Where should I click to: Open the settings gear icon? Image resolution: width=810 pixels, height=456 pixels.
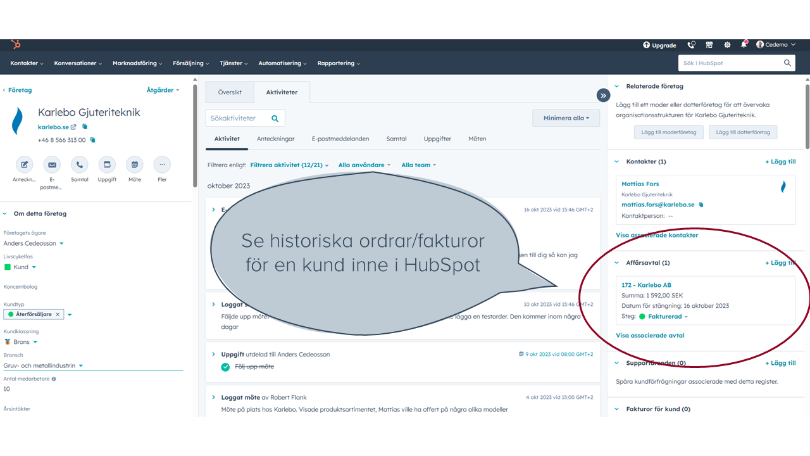[727, 45]
